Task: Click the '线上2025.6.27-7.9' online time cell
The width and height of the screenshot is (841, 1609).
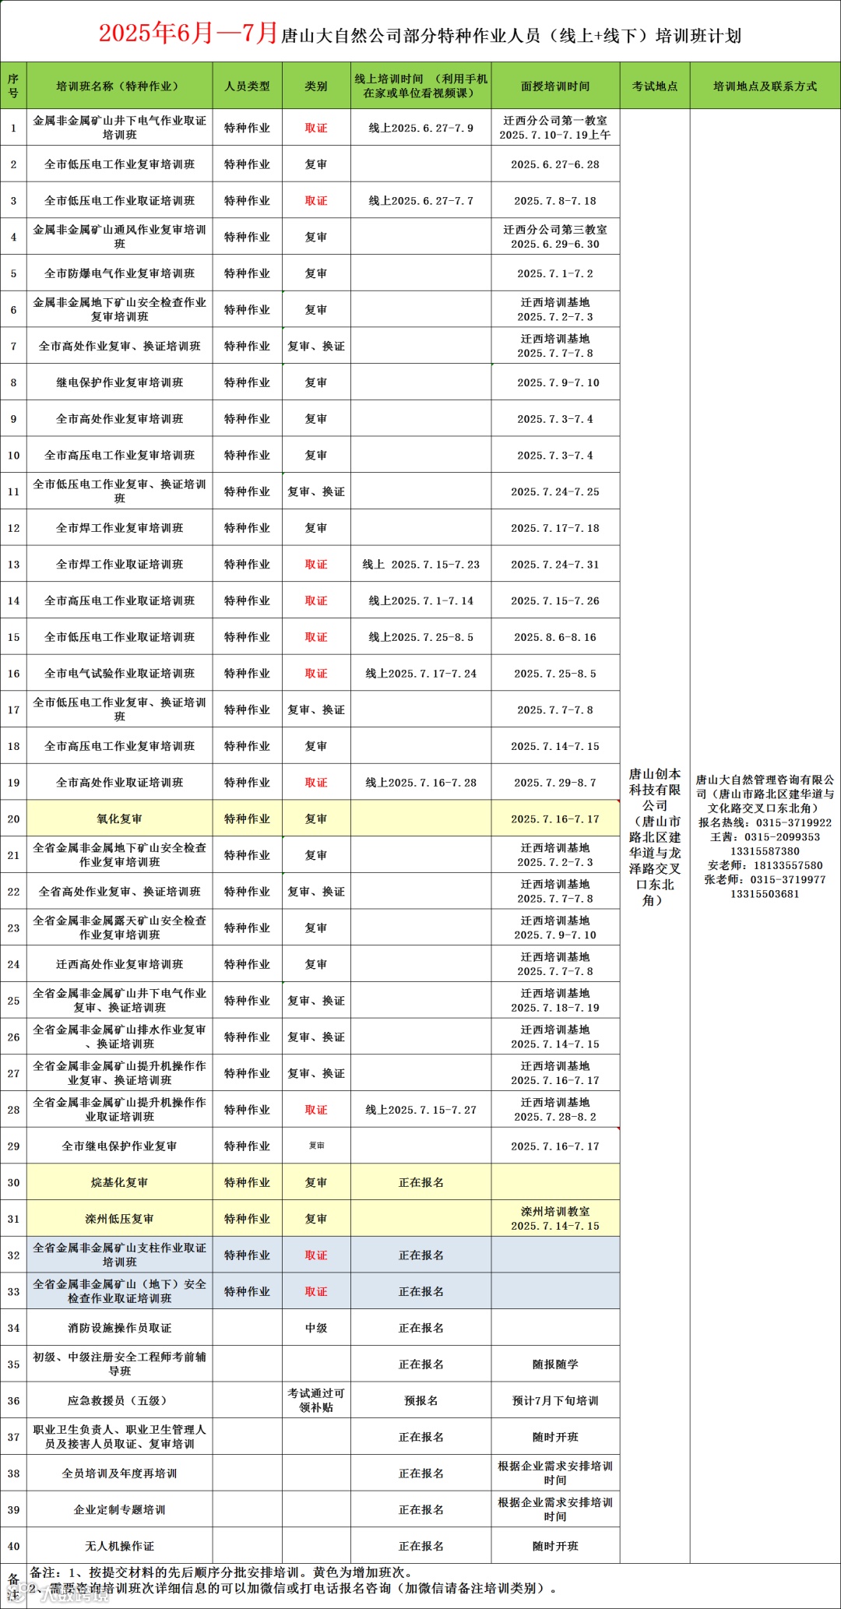Action: click(x=420, y=128)
